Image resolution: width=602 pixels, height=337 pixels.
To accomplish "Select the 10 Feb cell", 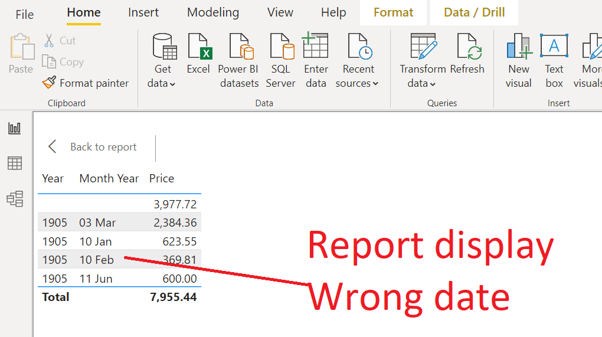I will tap(96, 260).
